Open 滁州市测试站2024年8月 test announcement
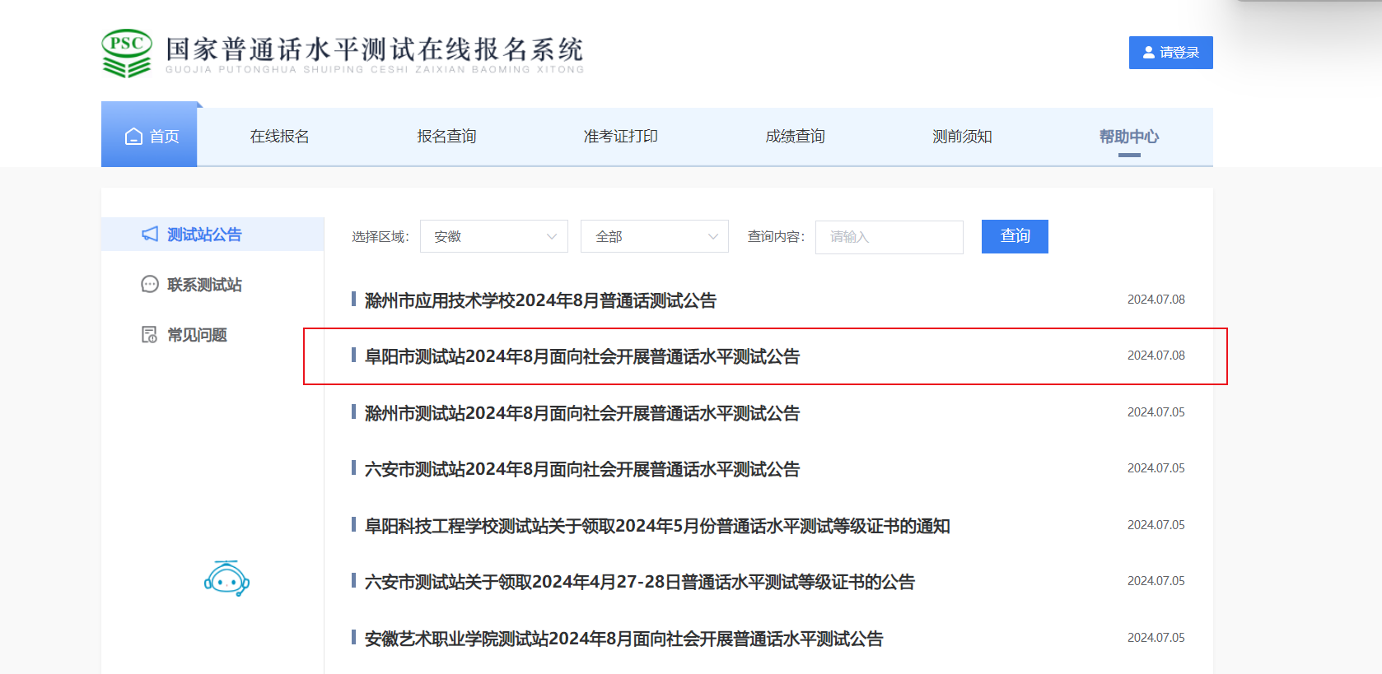Screen dimensions: 1382x674 tap(582, 413)
